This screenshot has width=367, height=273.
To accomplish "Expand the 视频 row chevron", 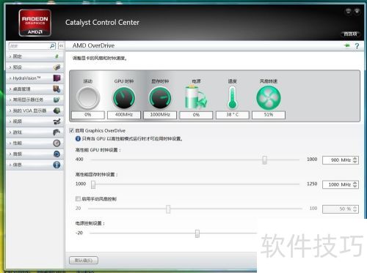I will 10,121.
